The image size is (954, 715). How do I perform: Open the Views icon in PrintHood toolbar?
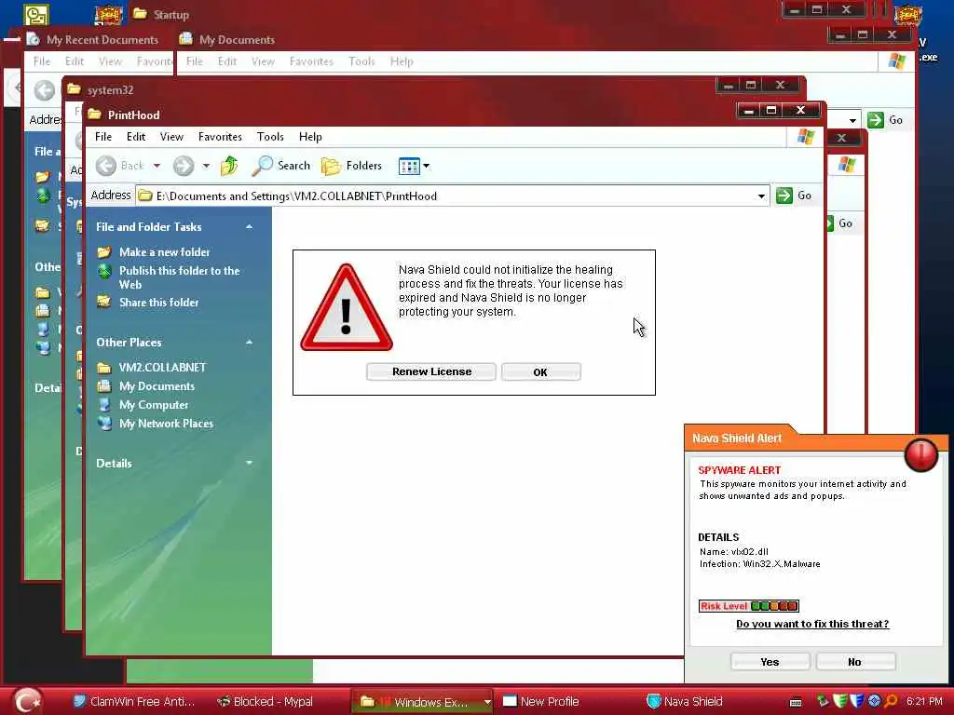409,166
